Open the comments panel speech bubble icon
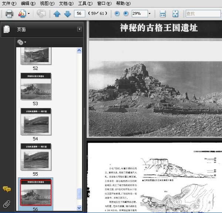Image resolution: width=222 pixels, height=213 pixels. coord(7,189)
